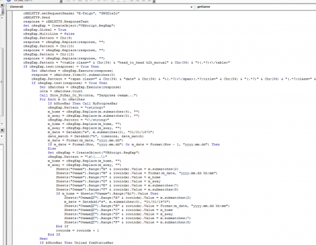Click the Next statement line

44,239
